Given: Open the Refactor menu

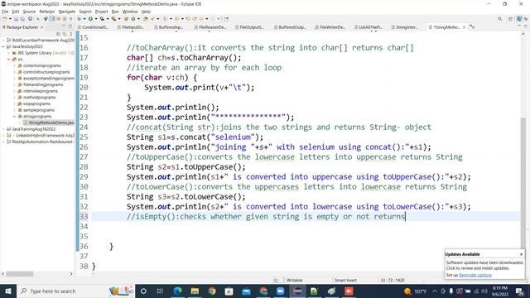Looking at the screenshot, I should pos(47,12).
